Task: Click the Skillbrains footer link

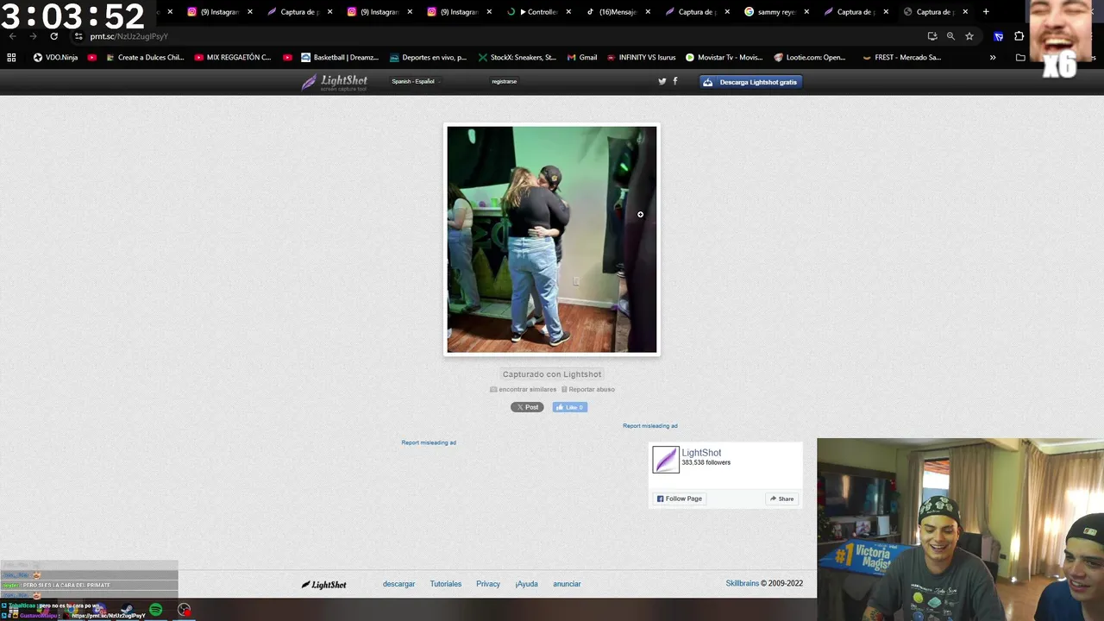Action: pos(743,584)
